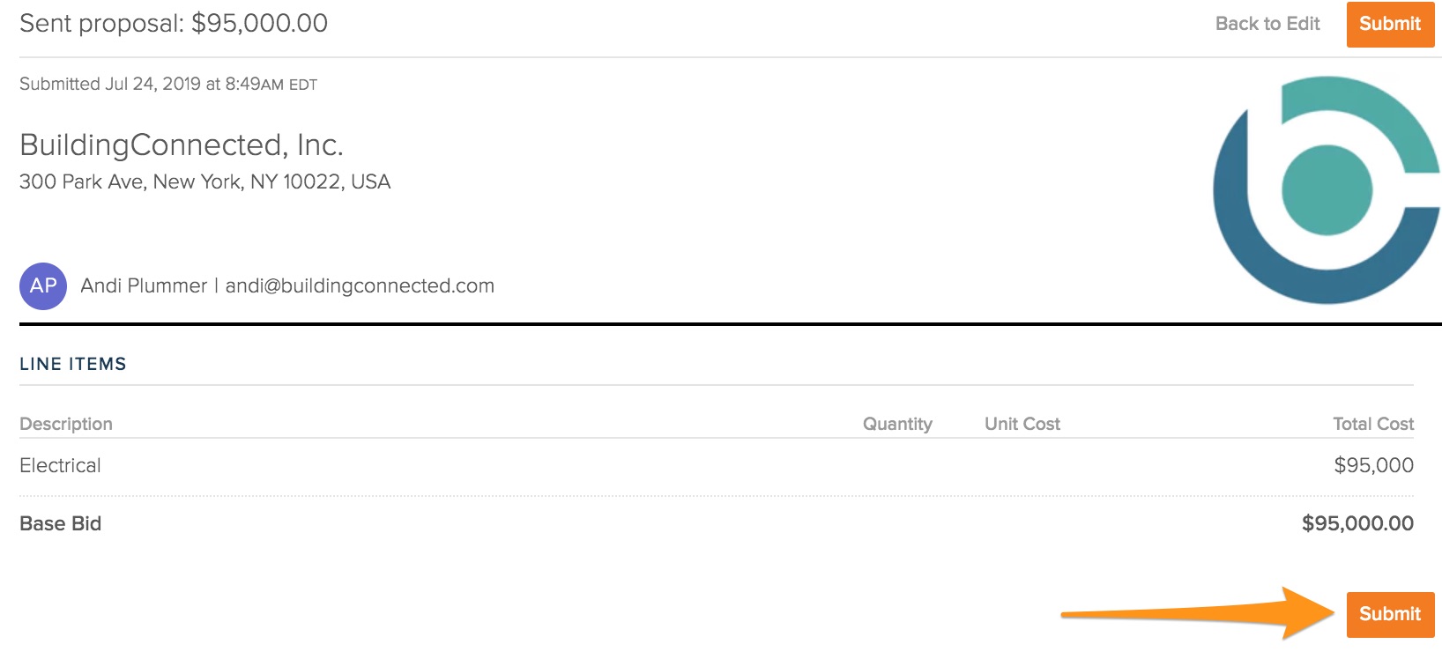The width and height of the screenshot is (1442, 659).
Task: Click the Description column header
Action: [x=66, y=424]
